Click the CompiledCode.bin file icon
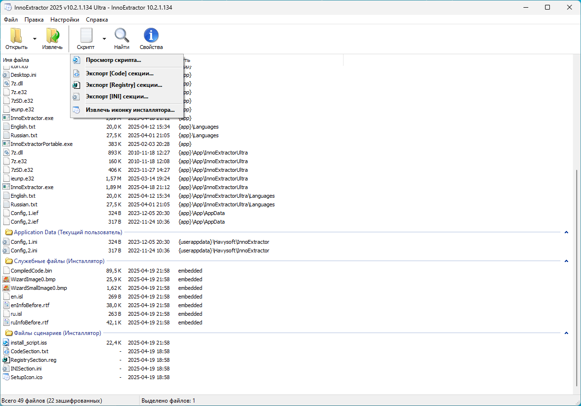 tap(6, 271)
